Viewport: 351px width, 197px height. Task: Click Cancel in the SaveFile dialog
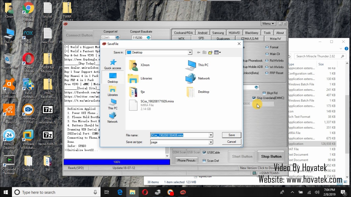[x=232, y=142]
